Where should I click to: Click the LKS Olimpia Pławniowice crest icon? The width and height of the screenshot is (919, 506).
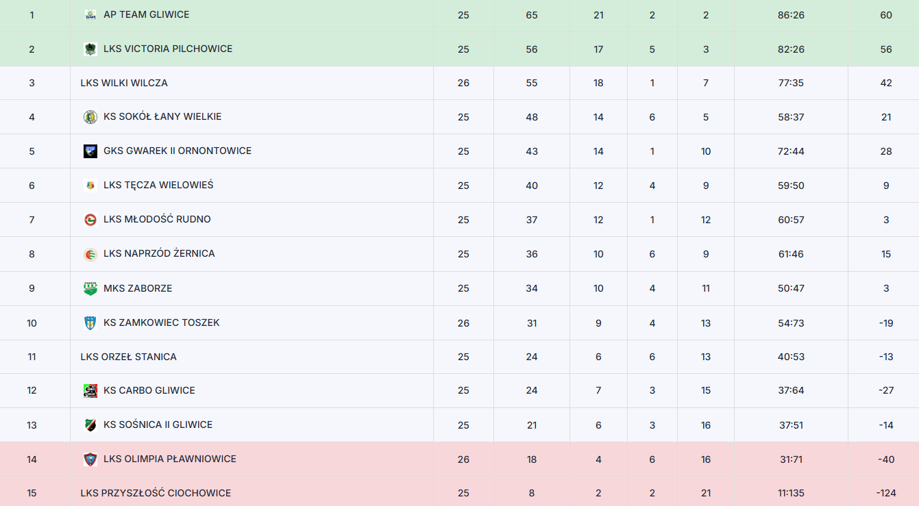(90, 459)
